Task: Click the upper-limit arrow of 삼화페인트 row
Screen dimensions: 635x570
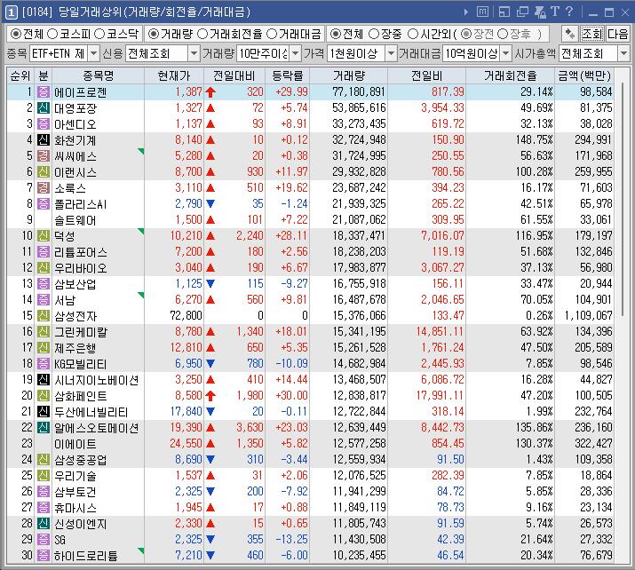Action: click(210, 395)
